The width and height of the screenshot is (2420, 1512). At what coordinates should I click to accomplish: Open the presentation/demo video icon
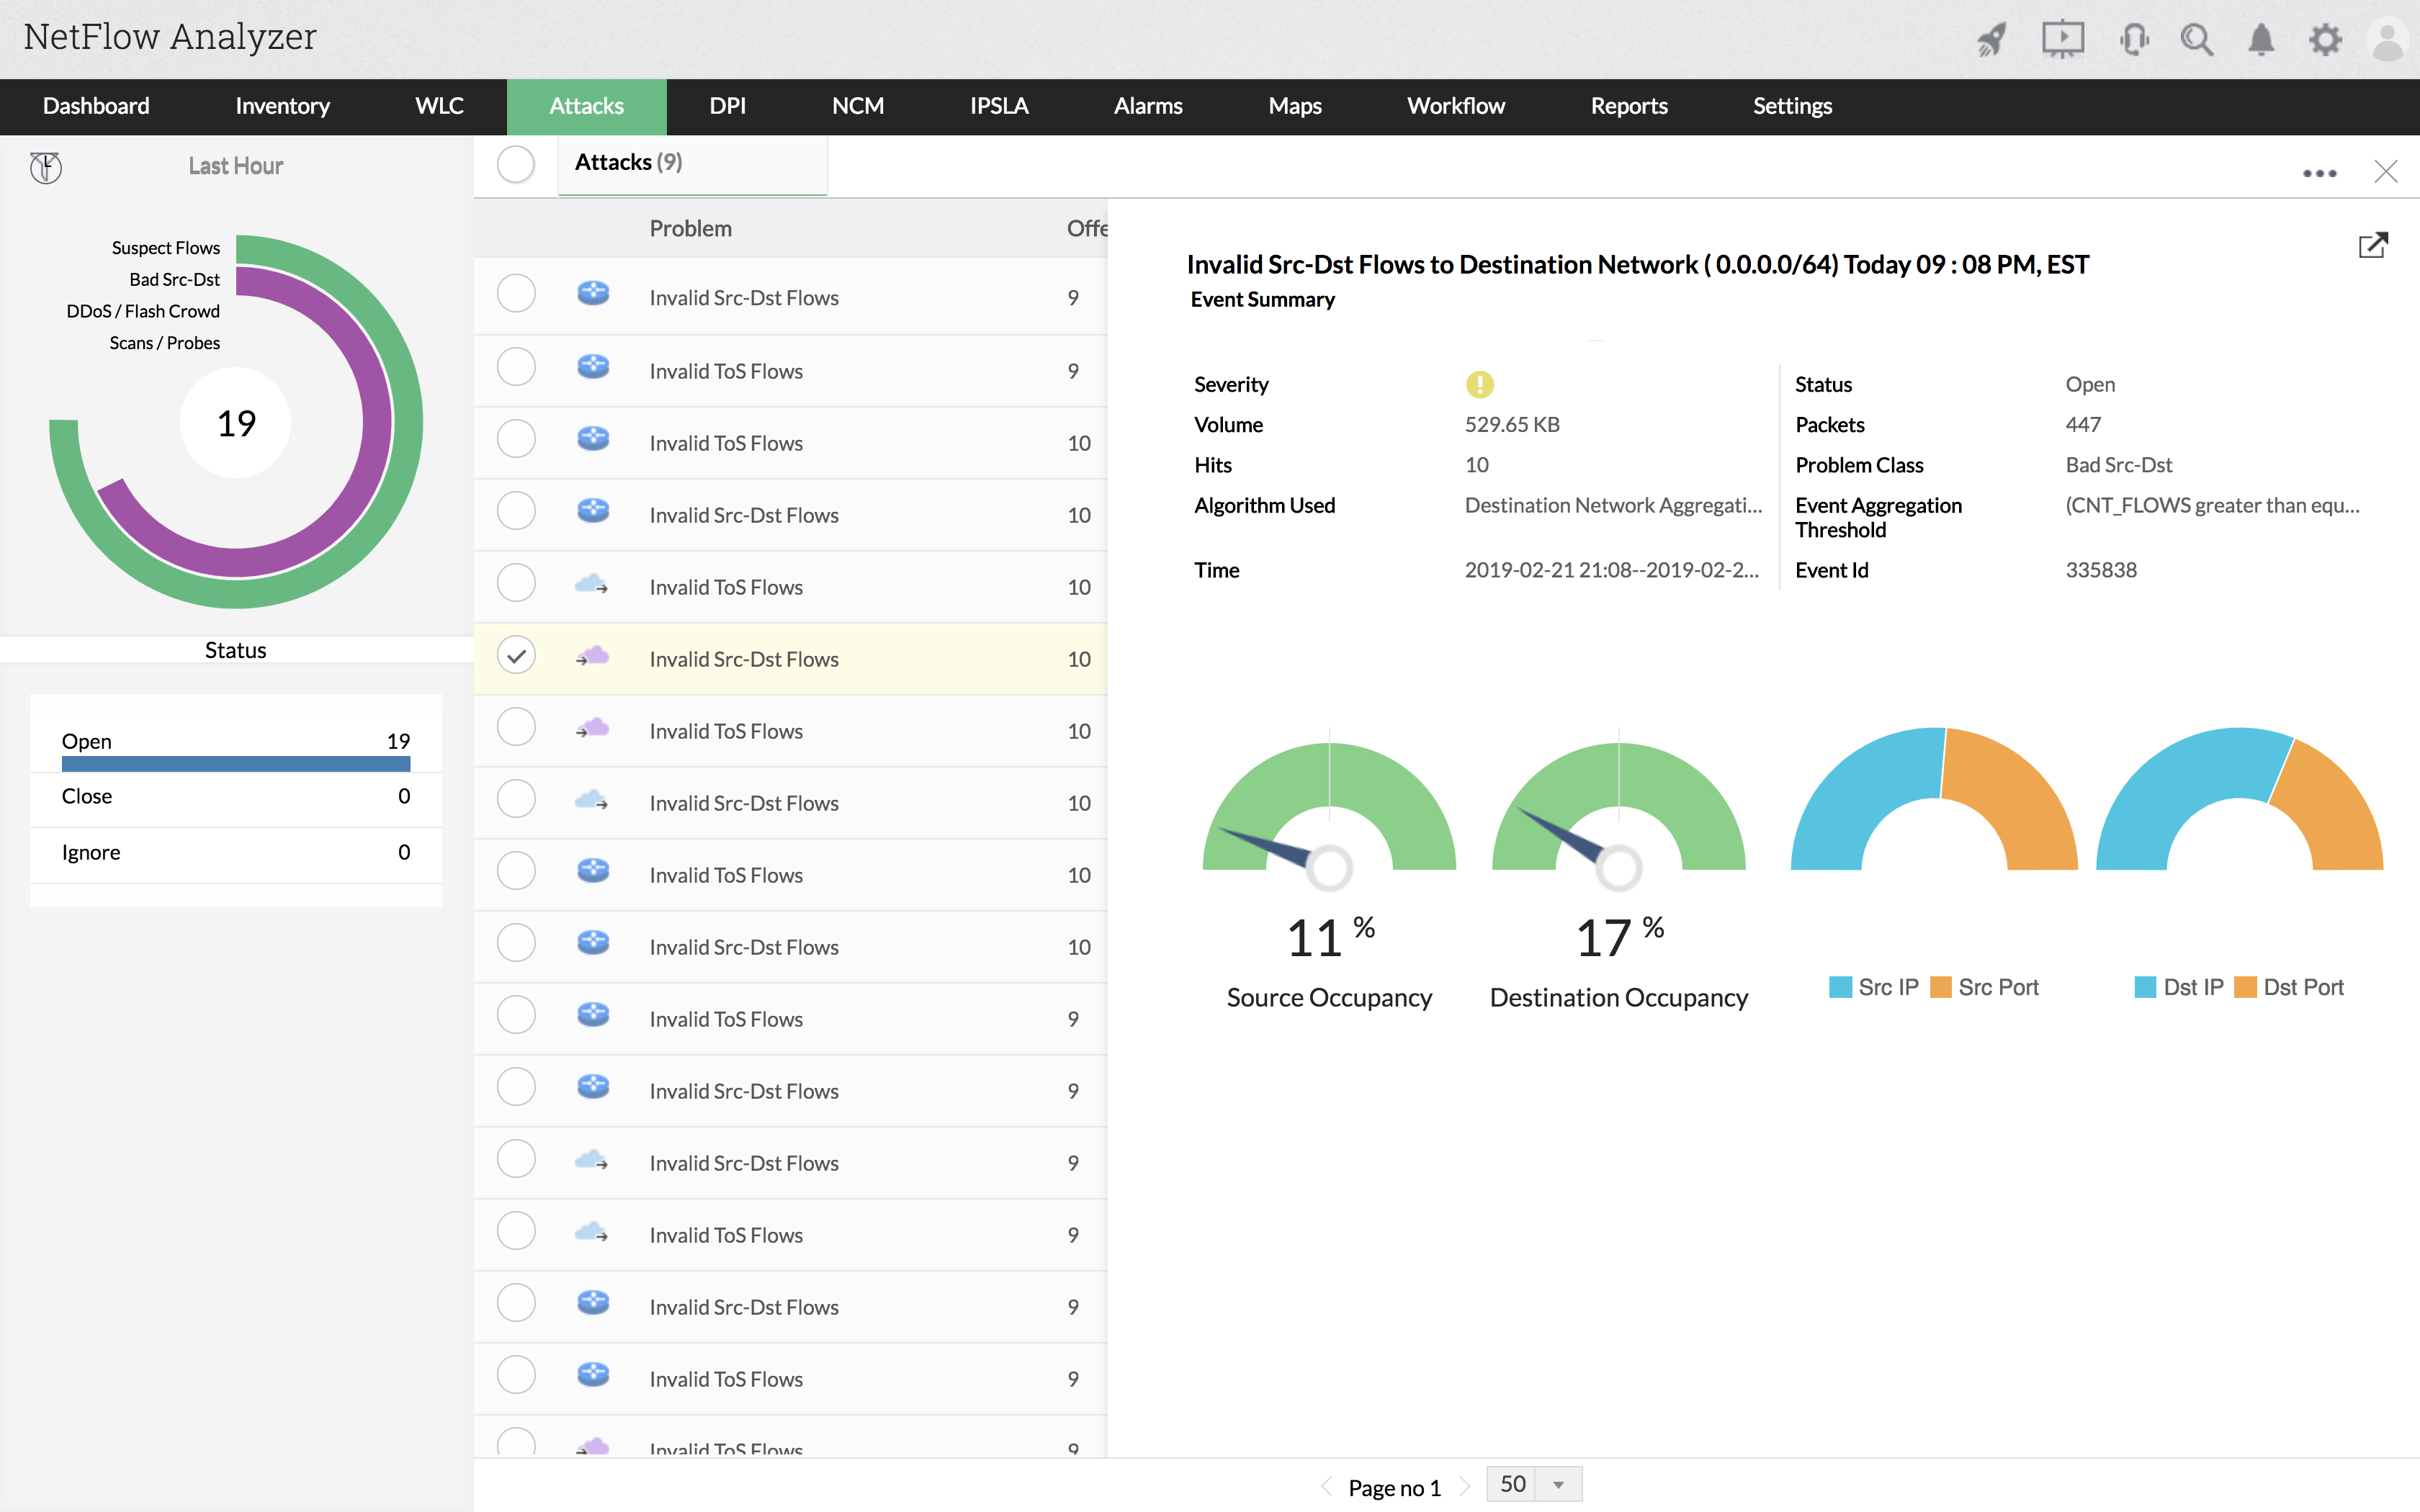point(2062,39)
